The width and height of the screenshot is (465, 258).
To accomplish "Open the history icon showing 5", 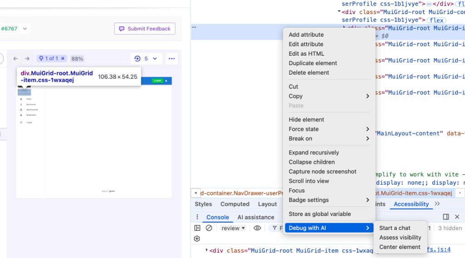I will point(137,58).
